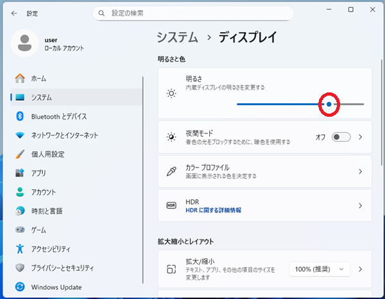This screenshot has height=299, width=385.
Task: Click the システム breadcrumb
Action: [177, 37]
